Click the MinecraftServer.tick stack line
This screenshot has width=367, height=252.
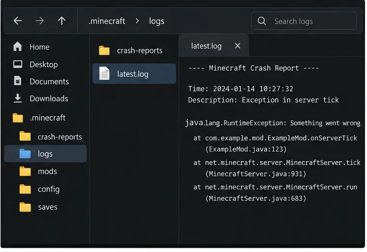[x=277, y=163]
